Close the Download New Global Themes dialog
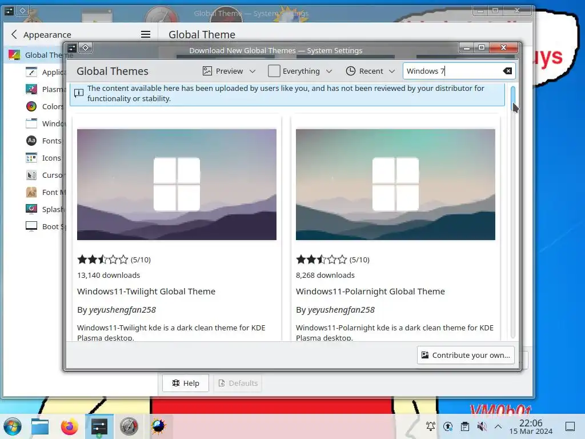This screenshot has width=585, height=439. 503,48
